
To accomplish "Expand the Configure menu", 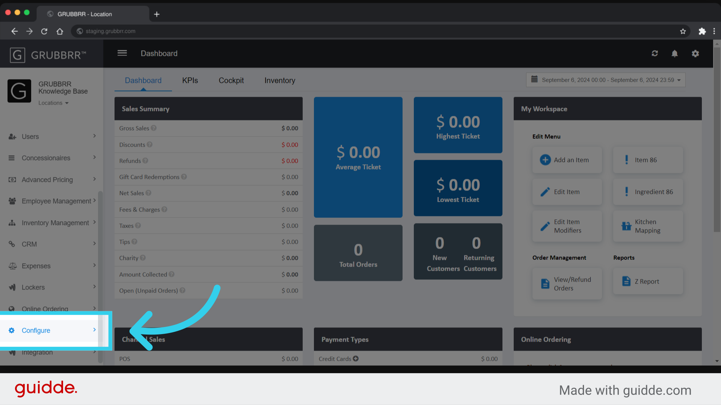I will 52,330.
